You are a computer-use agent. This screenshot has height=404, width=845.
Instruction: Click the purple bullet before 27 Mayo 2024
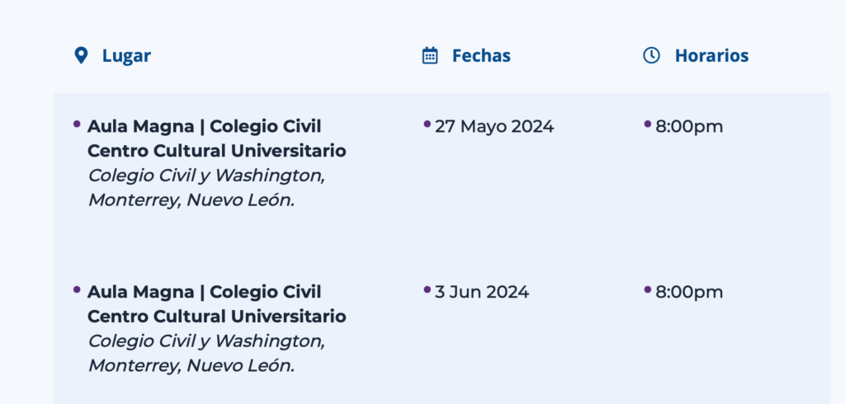click(427, 124)
